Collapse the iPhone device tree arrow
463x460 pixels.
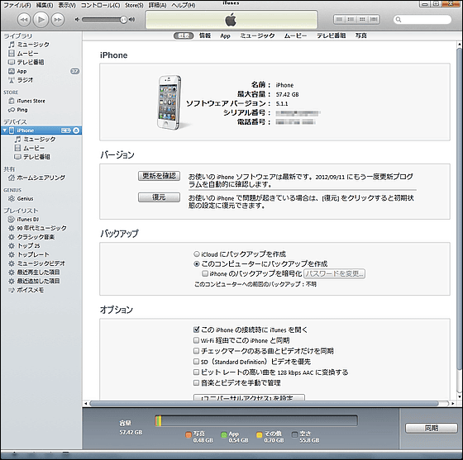(5, 130)
